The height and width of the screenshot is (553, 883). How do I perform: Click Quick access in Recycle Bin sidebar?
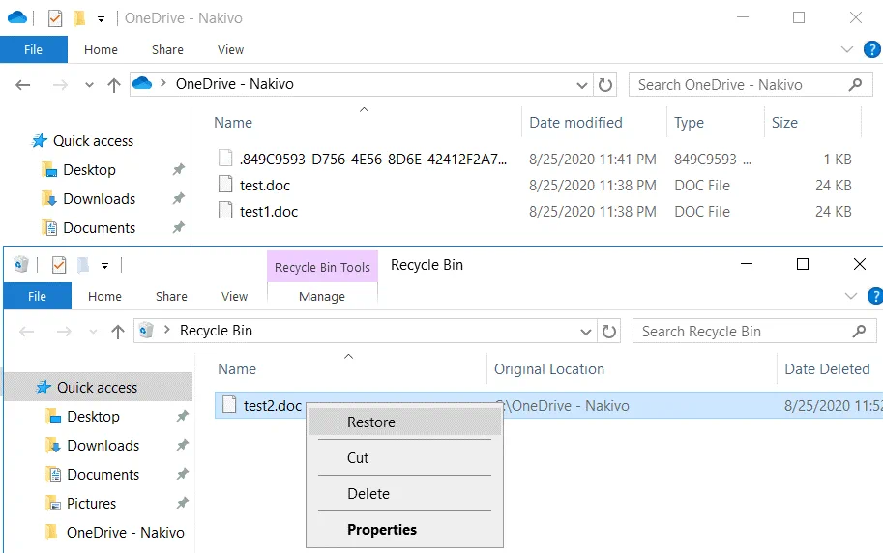point(97,388)
